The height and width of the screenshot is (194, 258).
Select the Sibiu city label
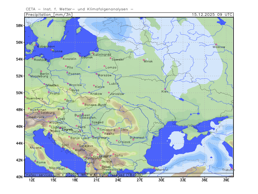tap(124, 129)
